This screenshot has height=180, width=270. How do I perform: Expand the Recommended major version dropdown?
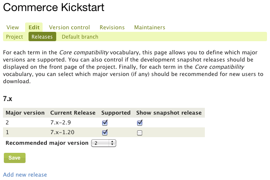tap(104, 143)
